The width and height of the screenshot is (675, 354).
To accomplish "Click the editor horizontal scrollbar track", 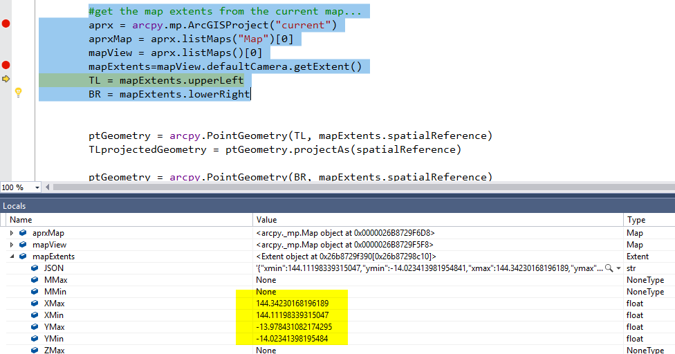I will [x=363, y=187].
